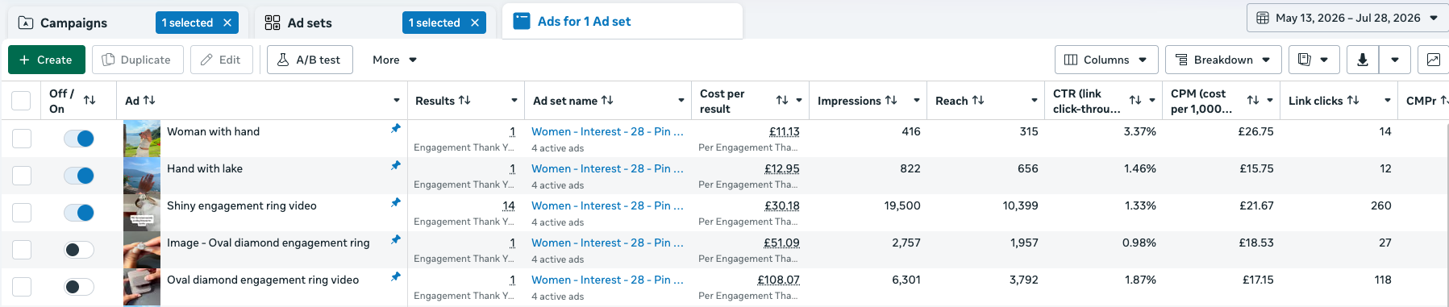Clear the Campaigns selection with the X
Viewport: 1449px width, 307px height.
[227, 23]
